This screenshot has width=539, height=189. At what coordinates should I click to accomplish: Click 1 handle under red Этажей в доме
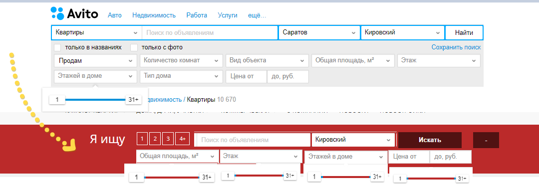(314, 177)
